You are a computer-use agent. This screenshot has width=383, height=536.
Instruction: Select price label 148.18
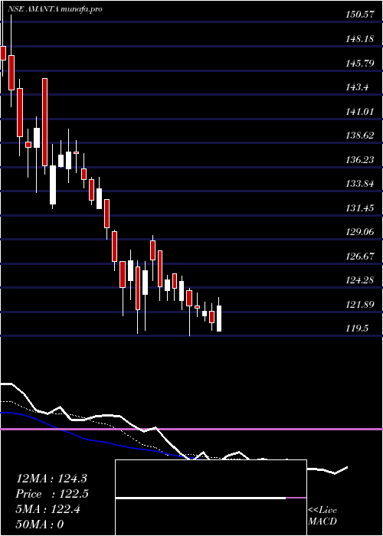tap(360, 39)
